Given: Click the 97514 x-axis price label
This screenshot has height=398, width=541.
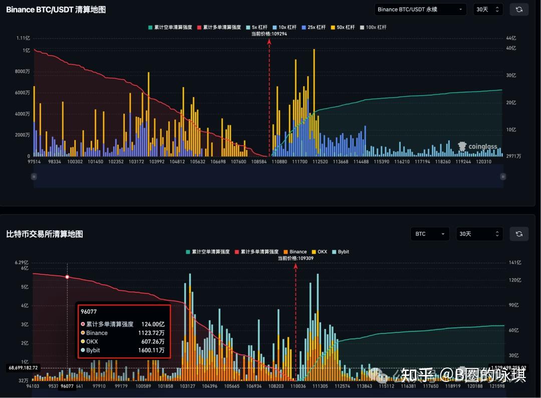Looking at the screenshot, I should click(34, 162).
